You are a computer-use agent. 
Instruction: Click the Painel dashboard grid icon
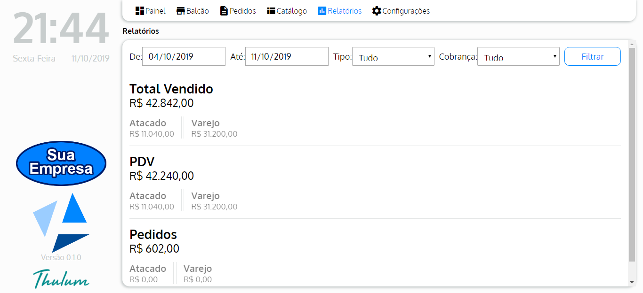(139, 11)
